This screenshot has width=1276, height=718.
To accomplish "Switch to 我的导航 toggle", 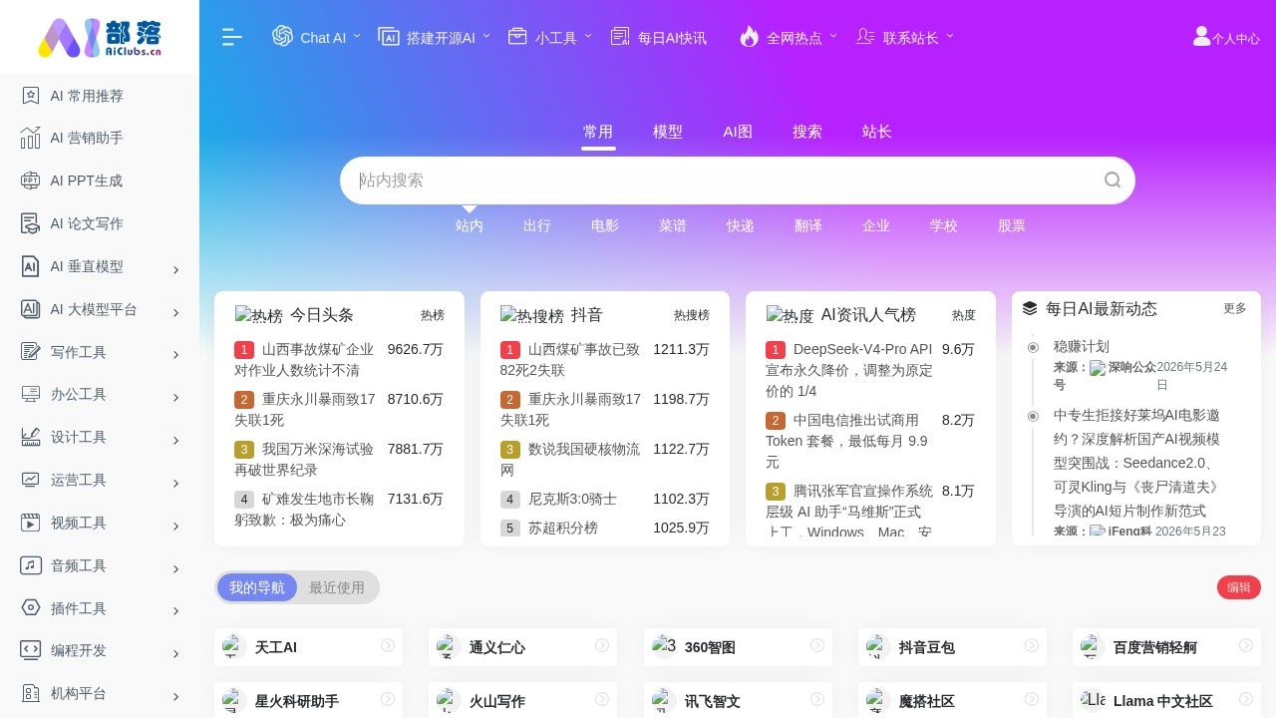I will click(257, 587).
